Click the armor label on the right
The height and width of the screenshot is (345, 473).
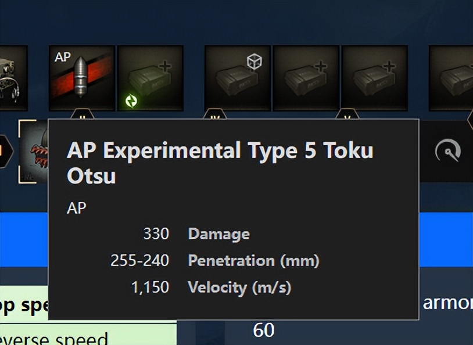[447, 303]
